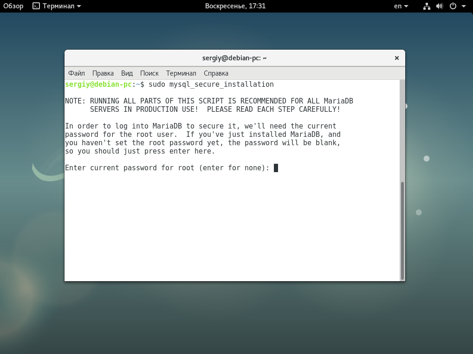Open the Терминал menu in the menu bar
Image resolution: width=473 pixels, height=354 pixels.
coord(181,73)
